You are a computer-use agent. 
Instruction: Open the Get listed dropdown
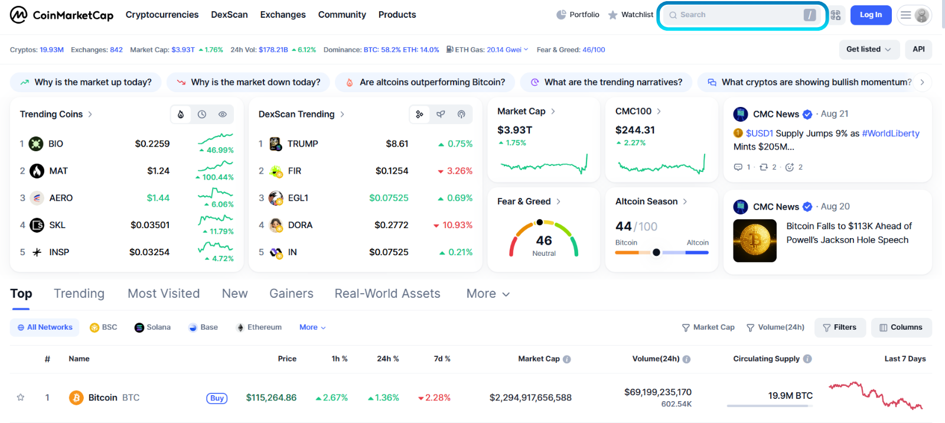coord(869,50)
